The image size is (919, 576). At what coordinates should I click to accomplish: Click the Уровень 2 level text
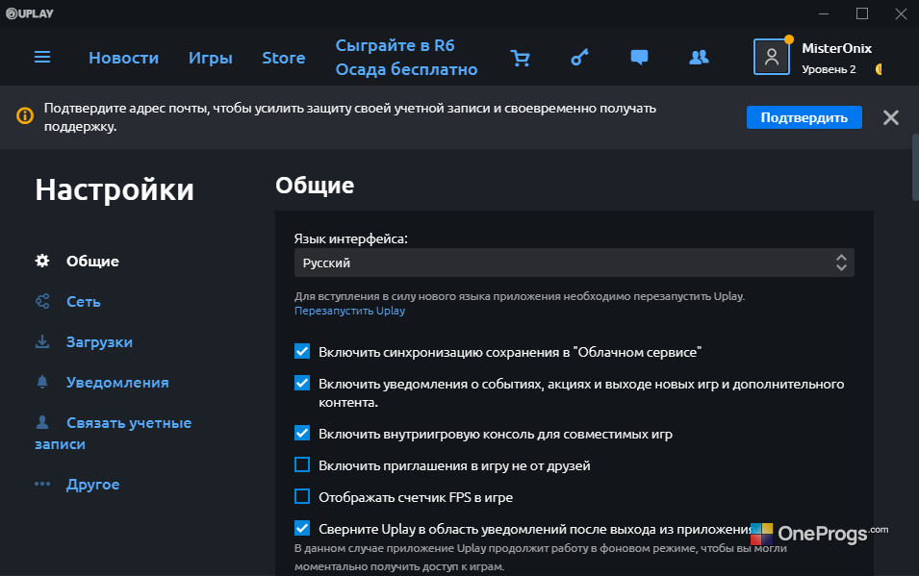pyautogui.click(x=829, y=69)
